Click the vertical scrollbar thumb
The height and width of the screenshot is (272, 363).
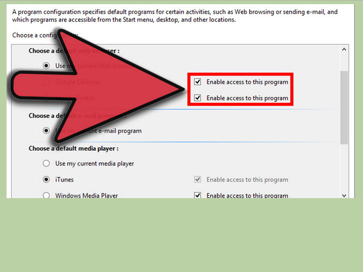pyautogui.click(x=344, y=107)
